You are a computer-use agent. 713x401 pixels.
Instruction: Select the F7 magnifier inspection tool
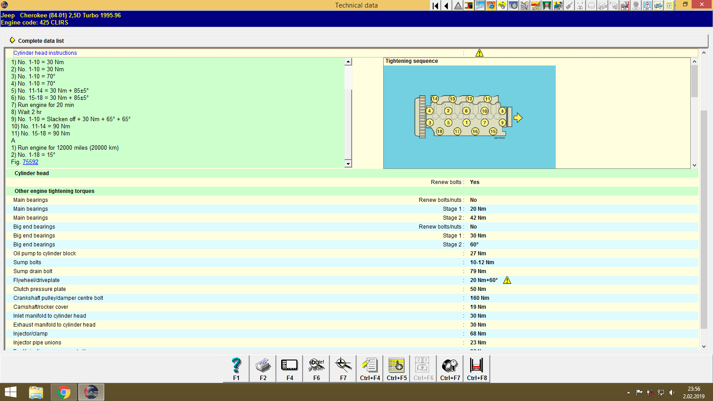(343, 368)
